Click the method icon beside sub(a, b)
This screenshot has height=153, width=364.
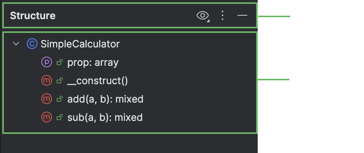tap(46, 117)
